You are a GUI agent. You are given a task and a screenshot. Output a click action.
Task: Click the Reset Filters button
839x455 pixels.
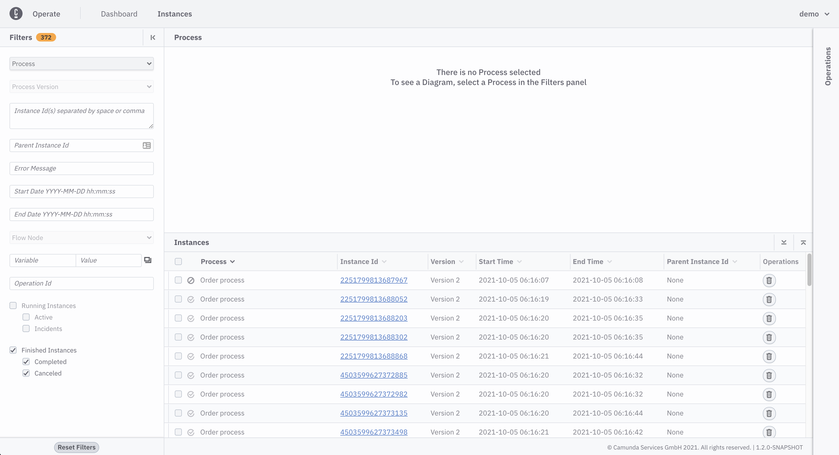tap(76, 447)
